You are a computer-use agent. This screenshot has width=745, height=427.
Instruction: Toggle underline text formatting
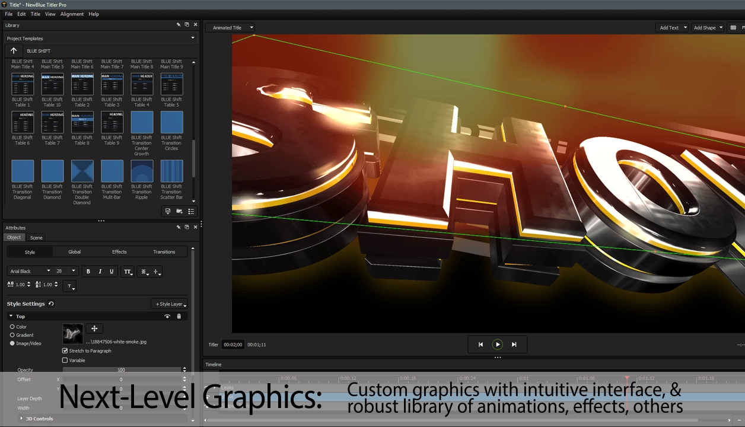111,271
